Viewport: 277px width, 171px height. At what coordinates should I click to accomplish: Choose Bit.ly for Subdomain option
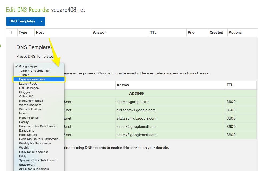click(x=34, y=152)
